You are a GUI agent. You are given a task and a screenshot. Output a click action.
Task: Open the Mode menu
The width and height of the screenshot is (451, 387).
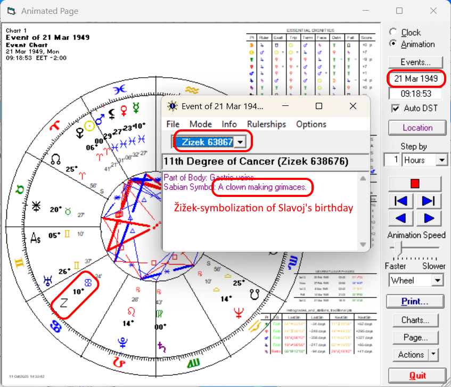[x=201, y=124]
